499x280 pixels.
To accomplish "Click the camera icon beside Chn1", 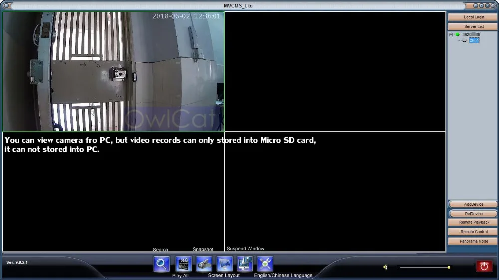I will pyautogui.click(x=465, y=41).
